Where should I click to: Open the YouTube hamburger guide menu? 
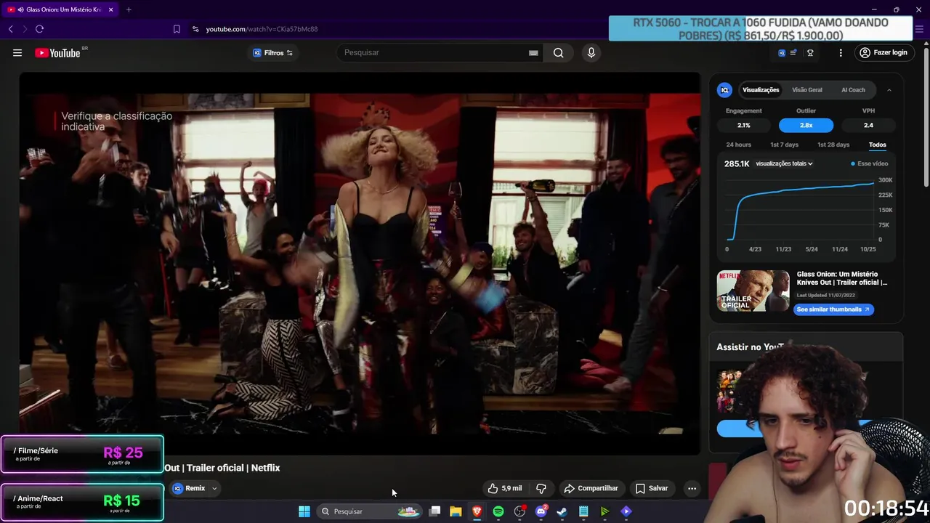[x=17, y=52]
